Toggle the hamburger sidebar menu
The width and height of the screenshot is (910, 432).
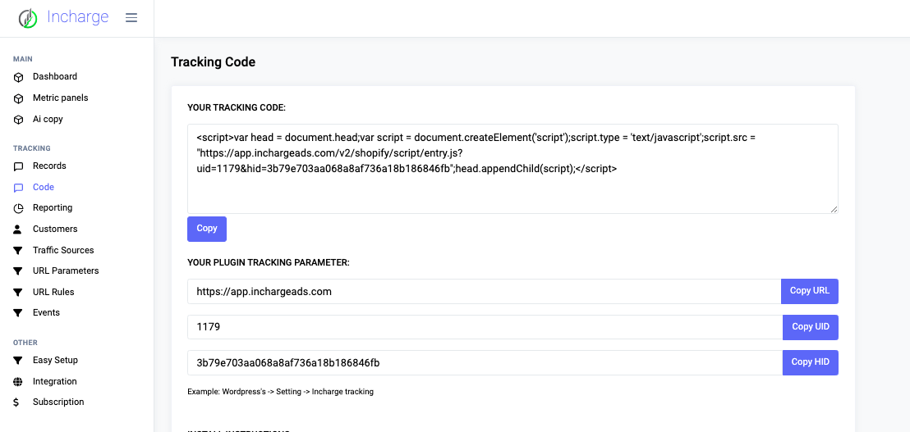pos(131,18)
